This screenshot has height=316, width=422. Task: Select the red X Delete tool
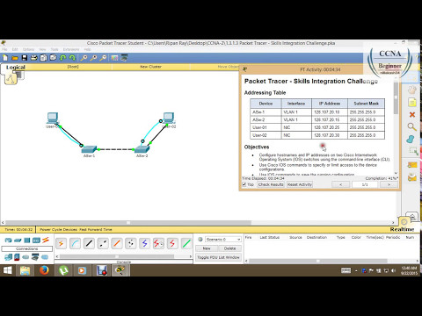(x=412, y=114)
